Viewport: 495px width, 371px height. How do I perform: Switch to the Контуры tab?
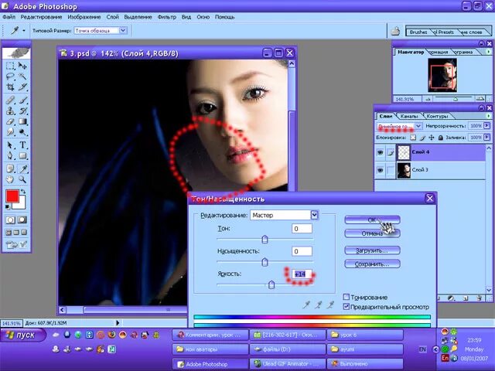pos(437,116)
